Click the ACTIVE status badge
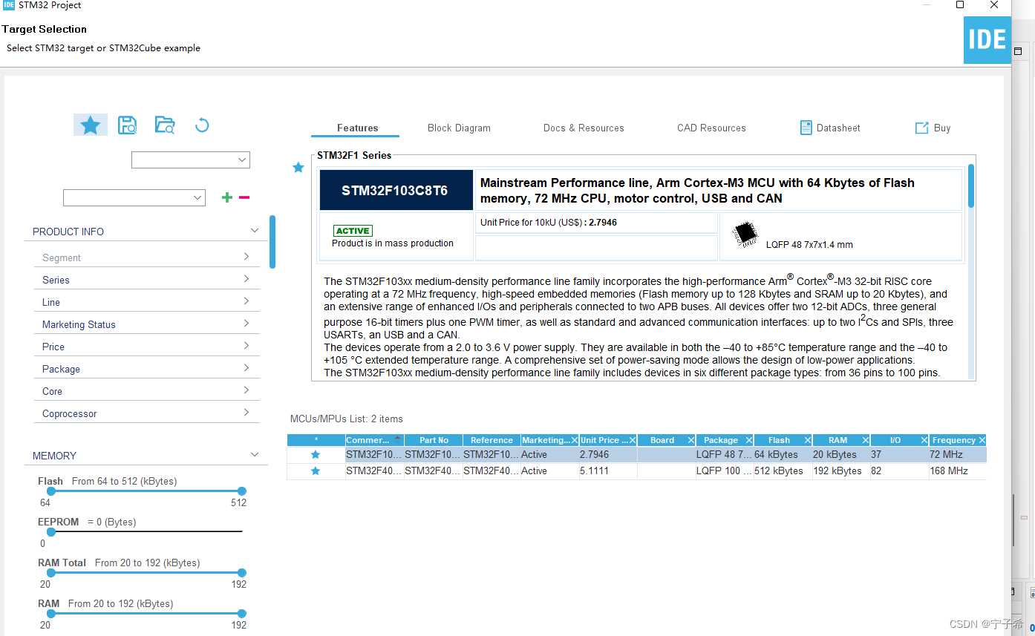Viewport: 1035px width, 636px height. click(353, 231)
